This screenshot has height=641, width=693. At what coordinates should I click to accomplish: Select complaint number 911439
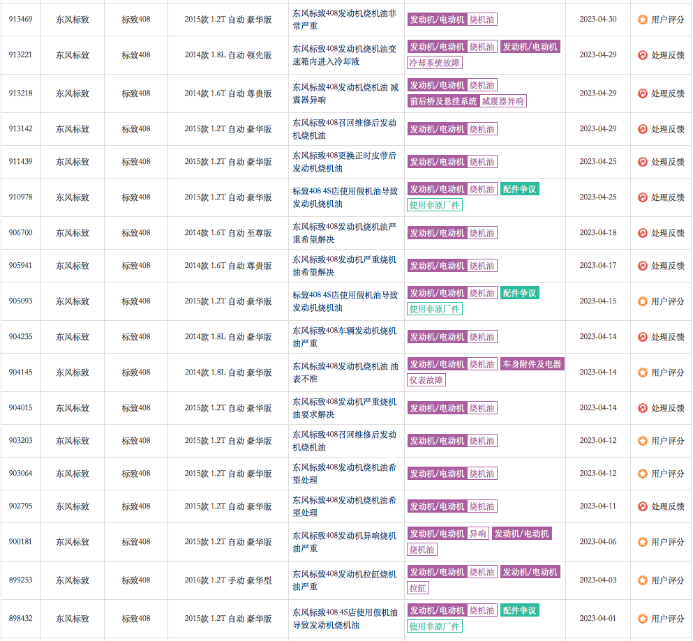(x=20, y=162)
